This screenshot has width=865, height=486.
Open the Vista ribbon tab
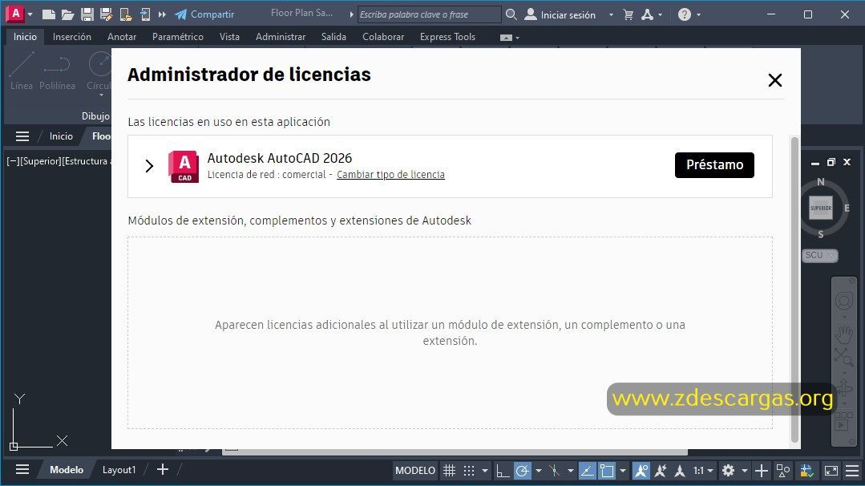click(229, 36)
